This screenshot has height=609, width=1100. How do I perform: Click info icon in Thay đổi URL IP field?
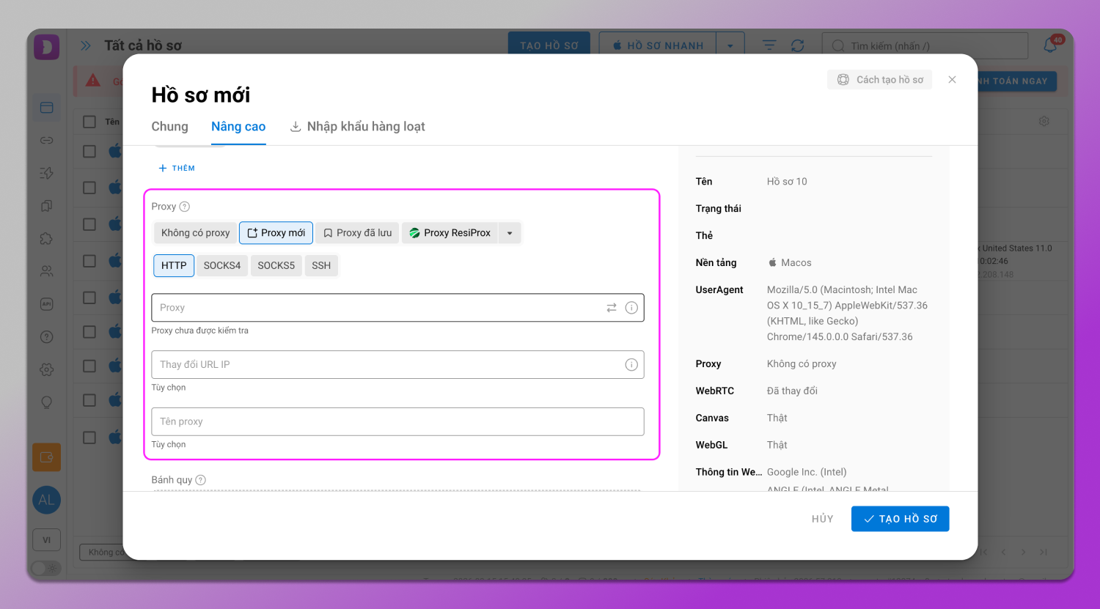point(631,365)
